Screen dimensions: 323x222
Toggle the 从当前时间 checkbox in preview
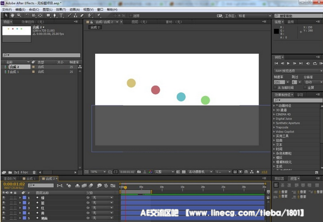point(275,88)
